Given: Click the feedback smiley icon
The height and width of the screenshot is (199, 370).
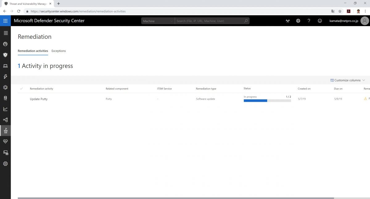Looking at the screenshot, I should coord(320,21).
